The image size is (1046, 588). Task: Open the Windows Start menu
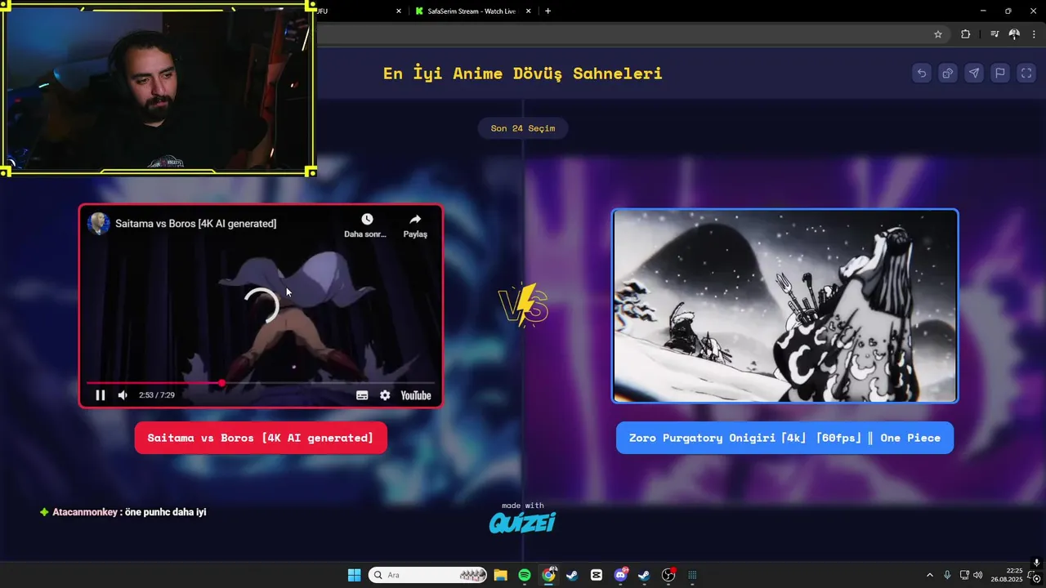[x=354, y=575]
